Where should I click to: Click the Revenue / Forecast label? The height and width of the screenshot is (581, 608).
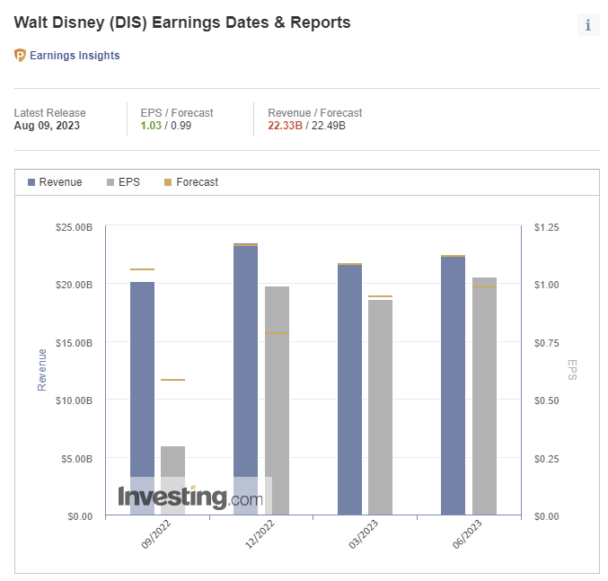click(315, 113)
